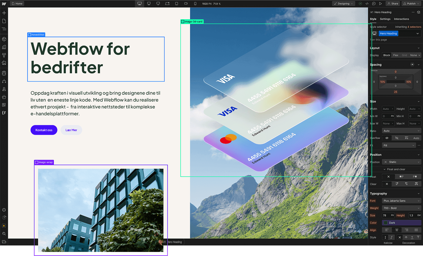The image size is (423, 256).
Task: Switch to the Settings tab
Action: (385, 19)
